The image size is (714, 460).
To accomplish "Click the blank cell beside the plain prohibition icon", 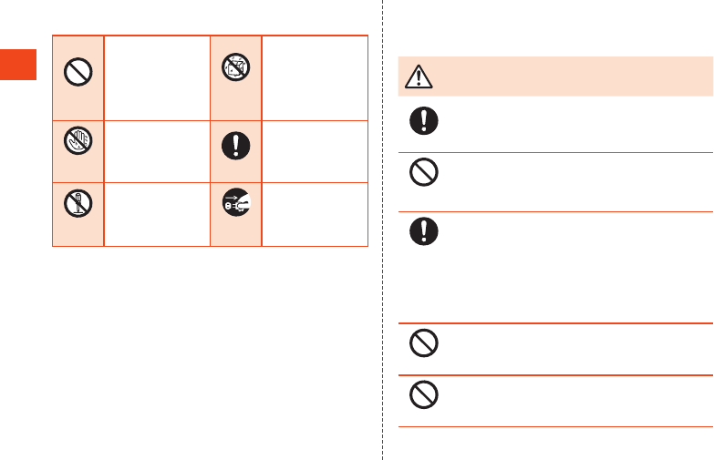I will point(157,77).
